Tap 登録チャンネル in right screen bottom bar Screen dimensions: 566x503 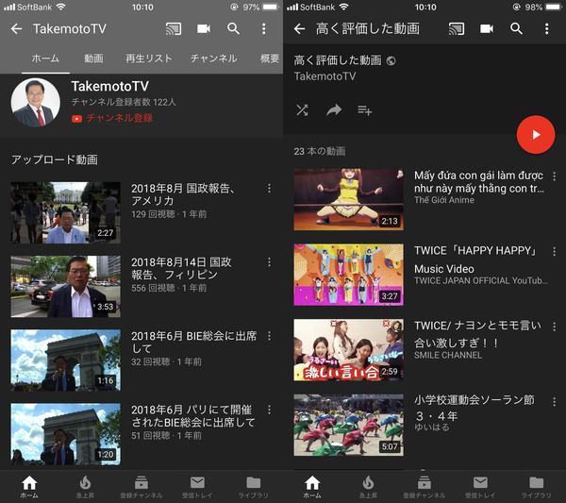click(x=424, y=487)
